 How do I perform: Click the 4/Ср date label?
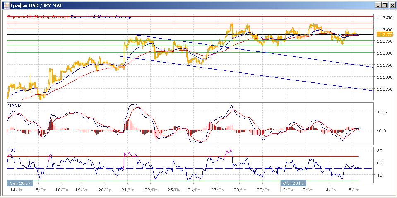coord(330,190)
